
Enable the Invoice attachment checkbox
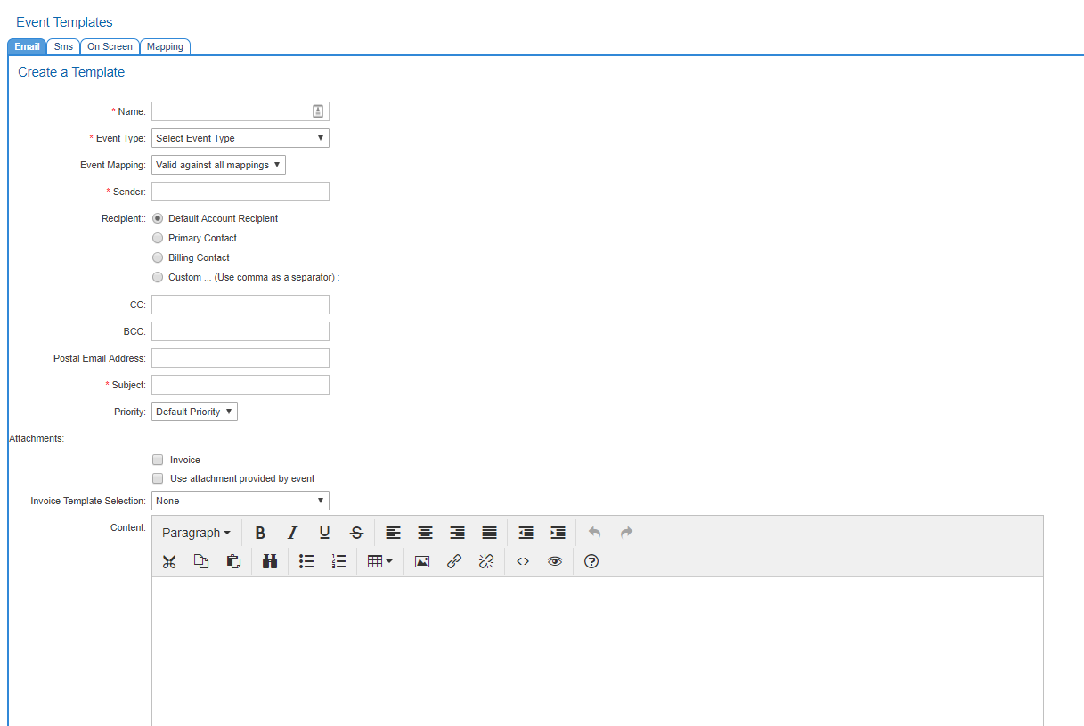click(x=158, y=460)
